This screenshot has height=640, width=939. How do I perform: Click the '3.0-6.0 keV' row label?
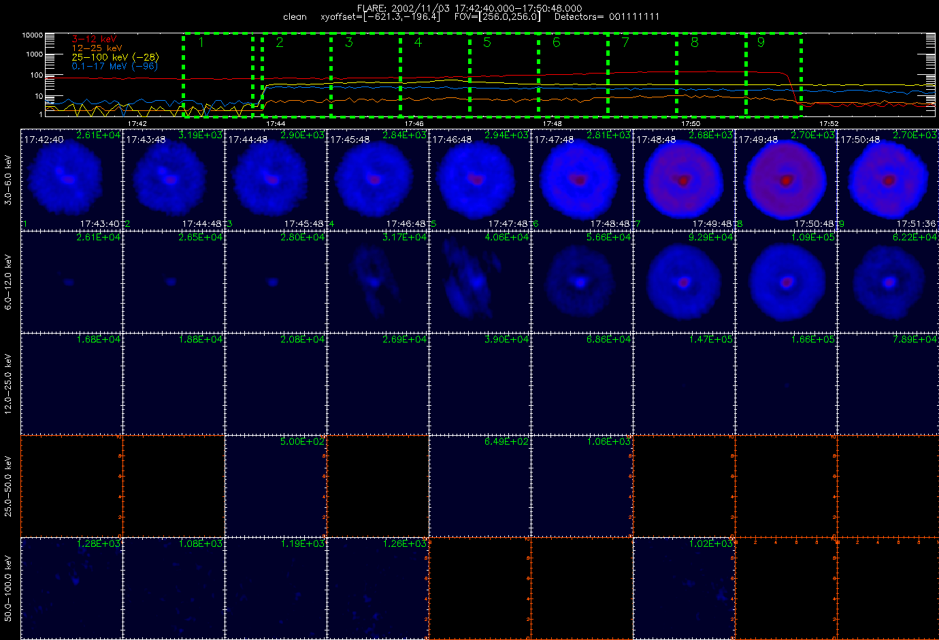[8, 180]
